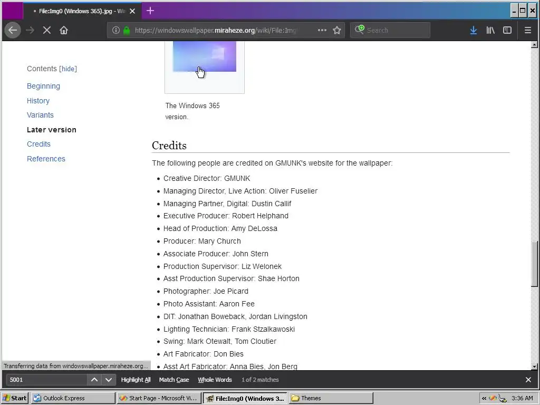
Task: Click the search engine magnifier icon
Action: point(359,30)
